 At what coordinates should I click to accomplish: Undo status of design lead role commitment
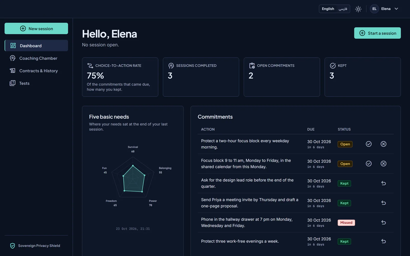(383, 183)
